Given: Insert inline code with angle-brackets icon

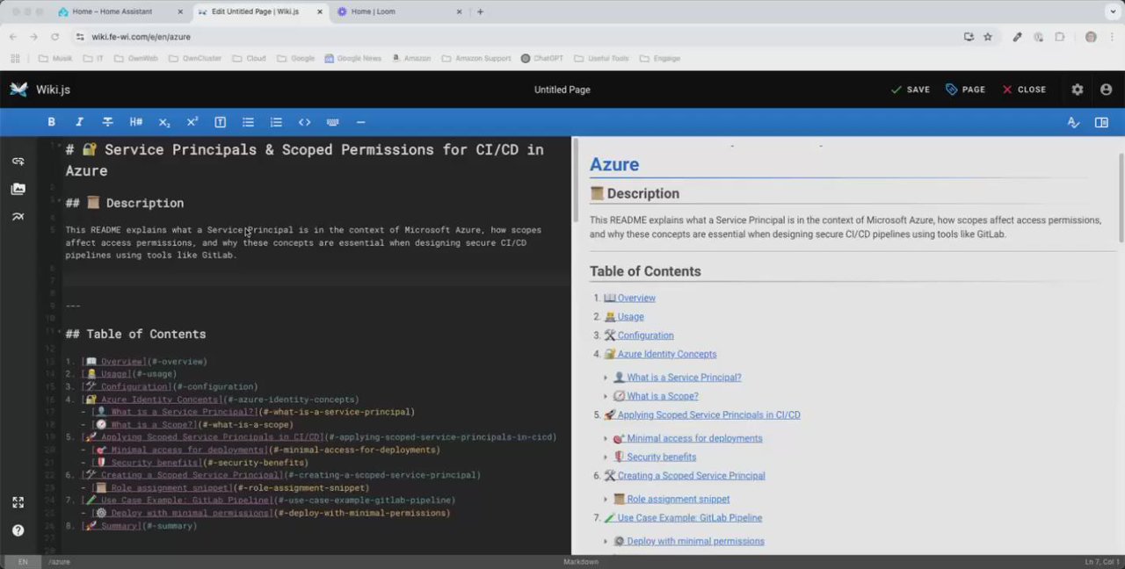Looking at the screenshot, I should point(304,122).
